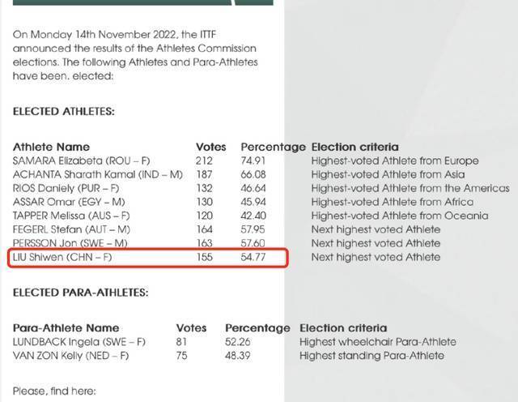The width and height of the screenshot is (518, 402).
Task: Click the Votes column header
Action: [211, 147]
